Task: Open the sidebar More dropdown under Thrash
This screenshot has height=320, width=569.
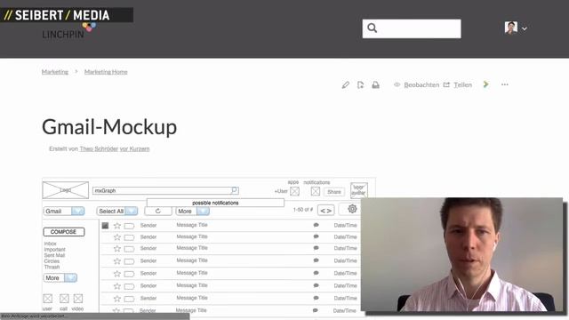Action: point(60,277)
